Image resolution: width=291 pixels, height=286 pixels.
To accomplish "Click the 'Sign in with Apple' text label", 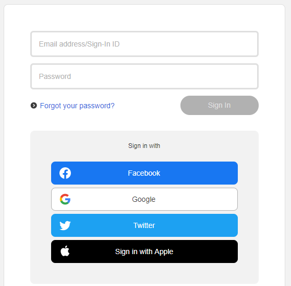I will (144, 252).
